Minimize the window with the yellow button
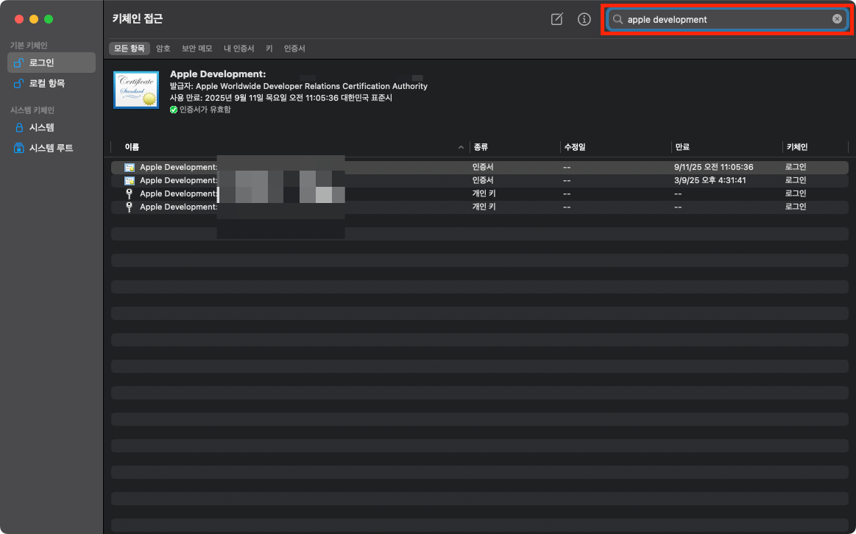 coord(34,19)
